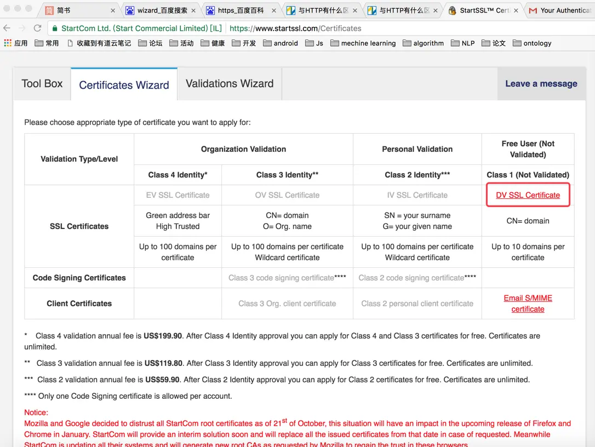Click the green padlock security icon

click(55, 28)
